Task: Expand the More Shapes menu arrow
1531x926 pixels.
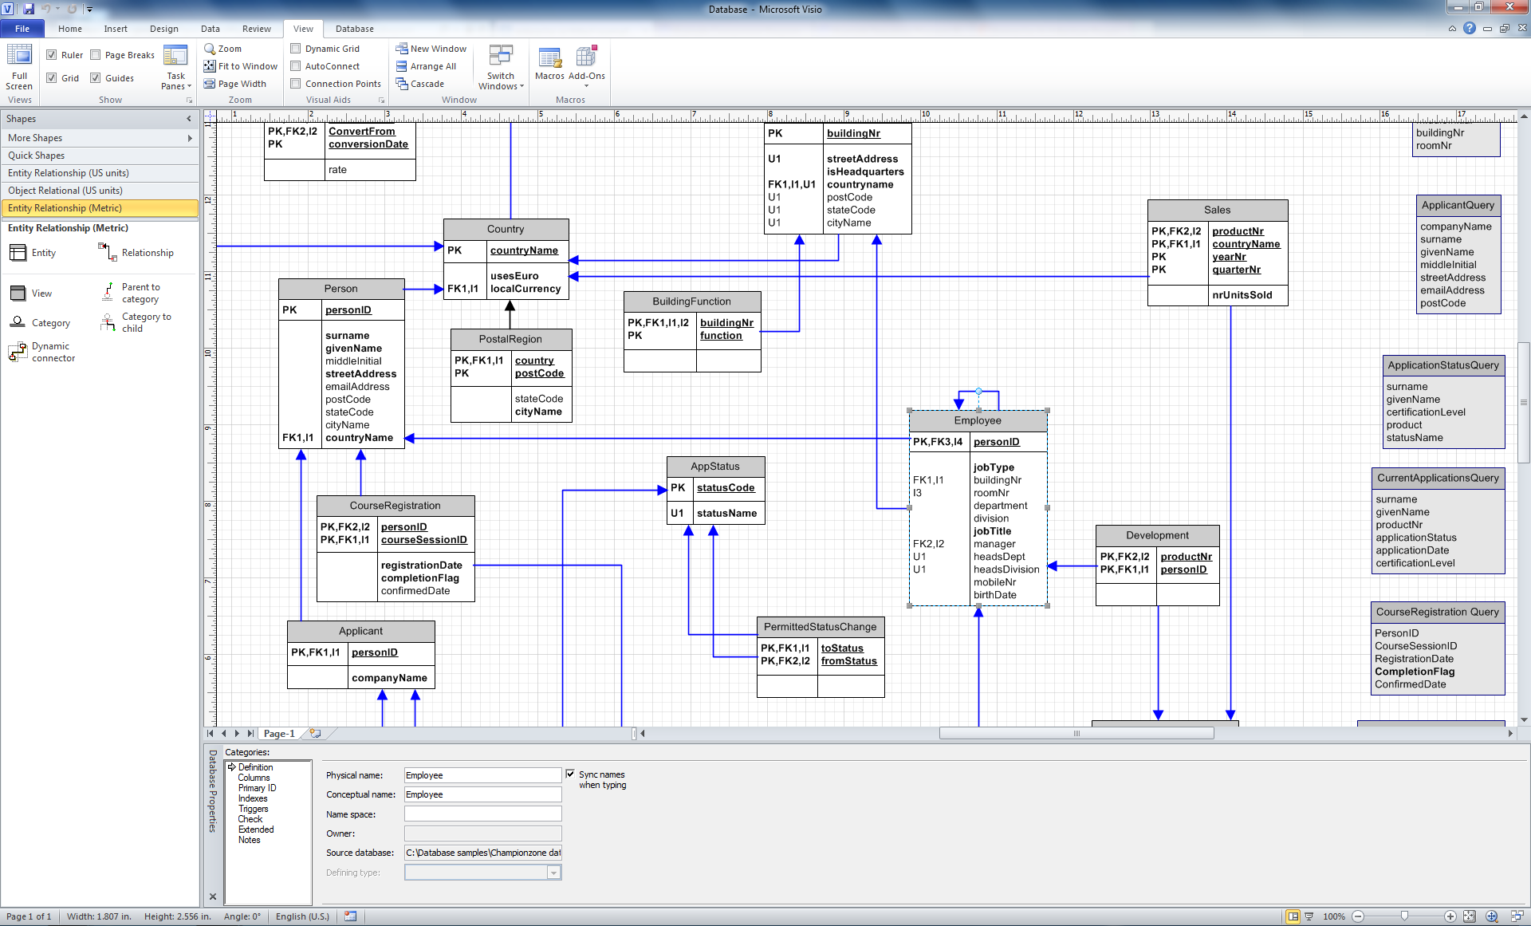Action: point(190,138)
